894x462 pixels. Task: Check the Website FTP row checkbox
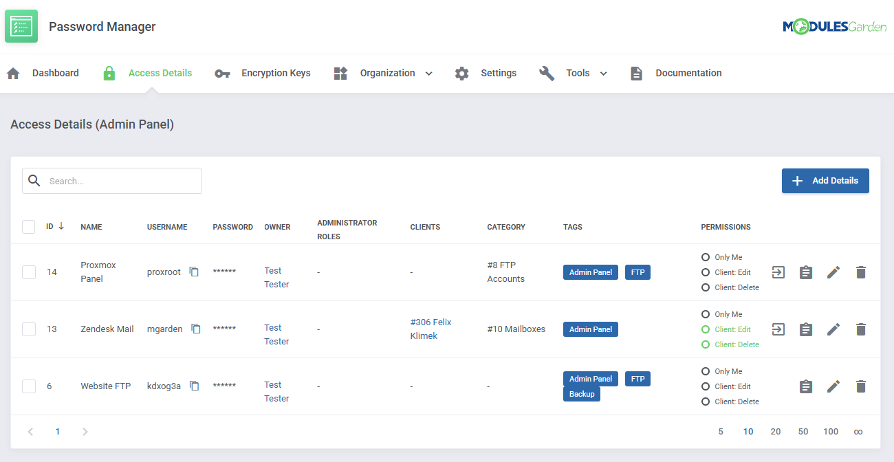pos(29,386)
